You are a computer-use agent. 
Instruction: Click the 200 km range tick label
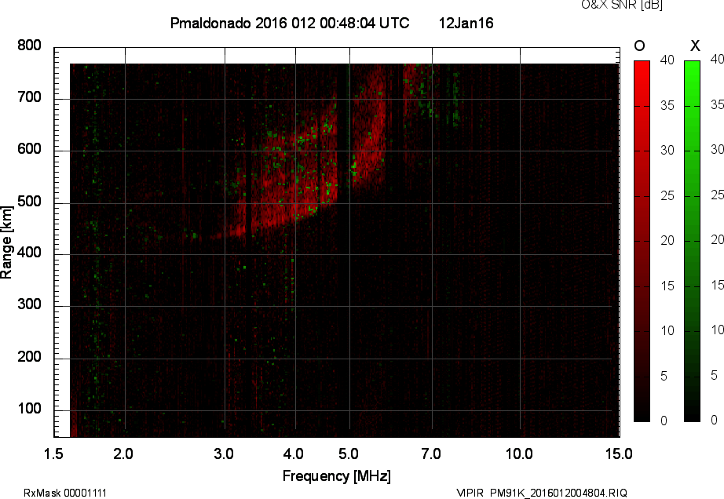point(30,356)
